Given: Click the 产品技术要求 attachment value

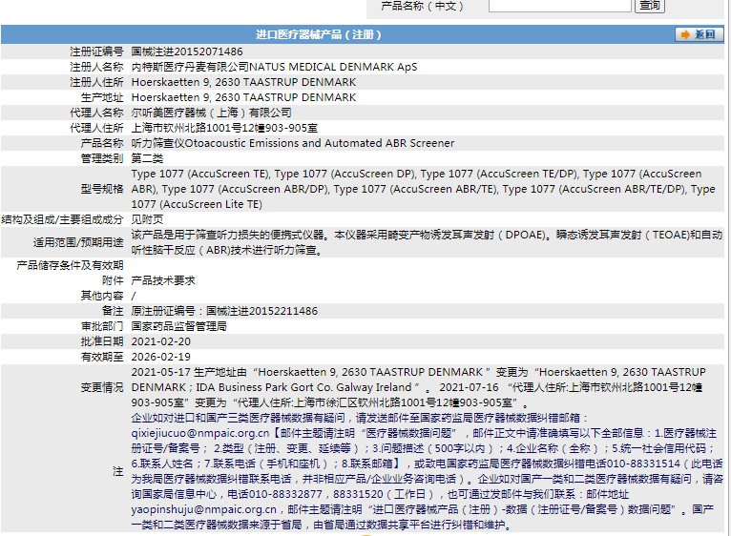Looking at the screenshot, I should coord(163,280).
